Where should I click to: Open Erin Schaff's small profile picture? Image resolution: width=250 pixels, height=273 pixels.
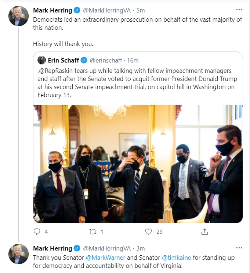tap(41, 60)
